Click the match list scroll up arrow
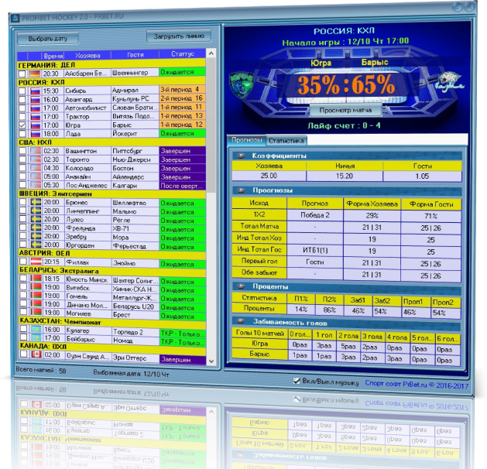The image size is (487, 469). pos(211,53)
